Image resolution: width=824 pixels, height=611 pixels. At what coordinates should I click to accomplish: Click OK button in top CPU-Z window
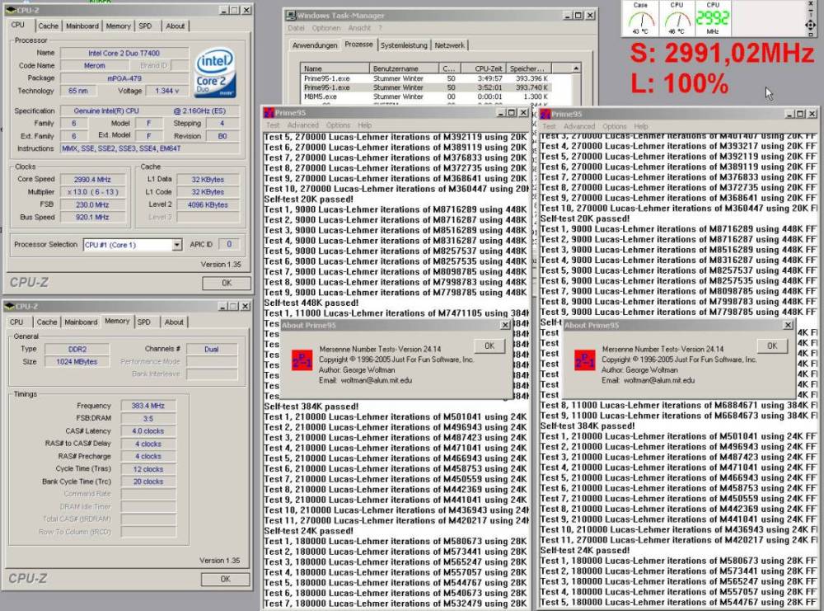click(227, 283)
